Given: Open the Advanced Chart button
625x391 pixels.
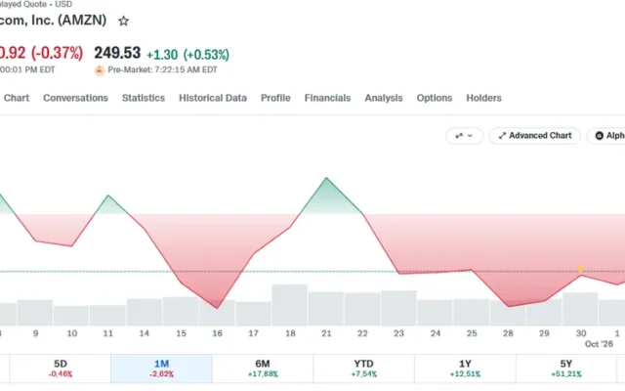Looking at the screenshot, I should point(535,136).
